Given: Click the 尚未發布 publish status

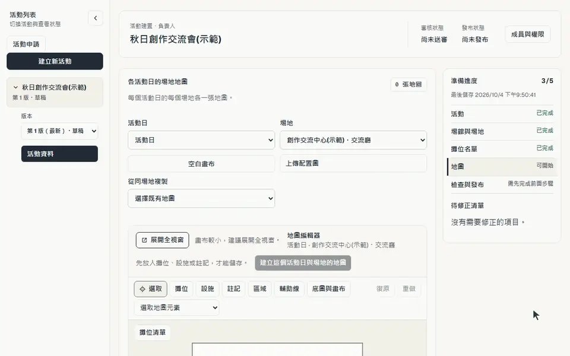Looking at the screenshot, I should point(475,39).
